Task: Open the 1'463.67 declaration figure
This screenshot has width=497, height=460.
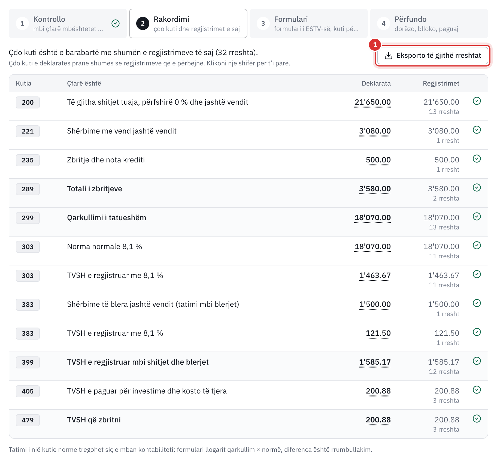Action: click(375, 276)
